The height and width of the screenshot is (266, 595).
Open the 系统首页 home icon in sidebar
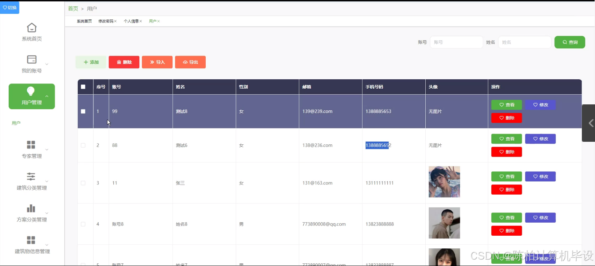(x=32, y=28)
